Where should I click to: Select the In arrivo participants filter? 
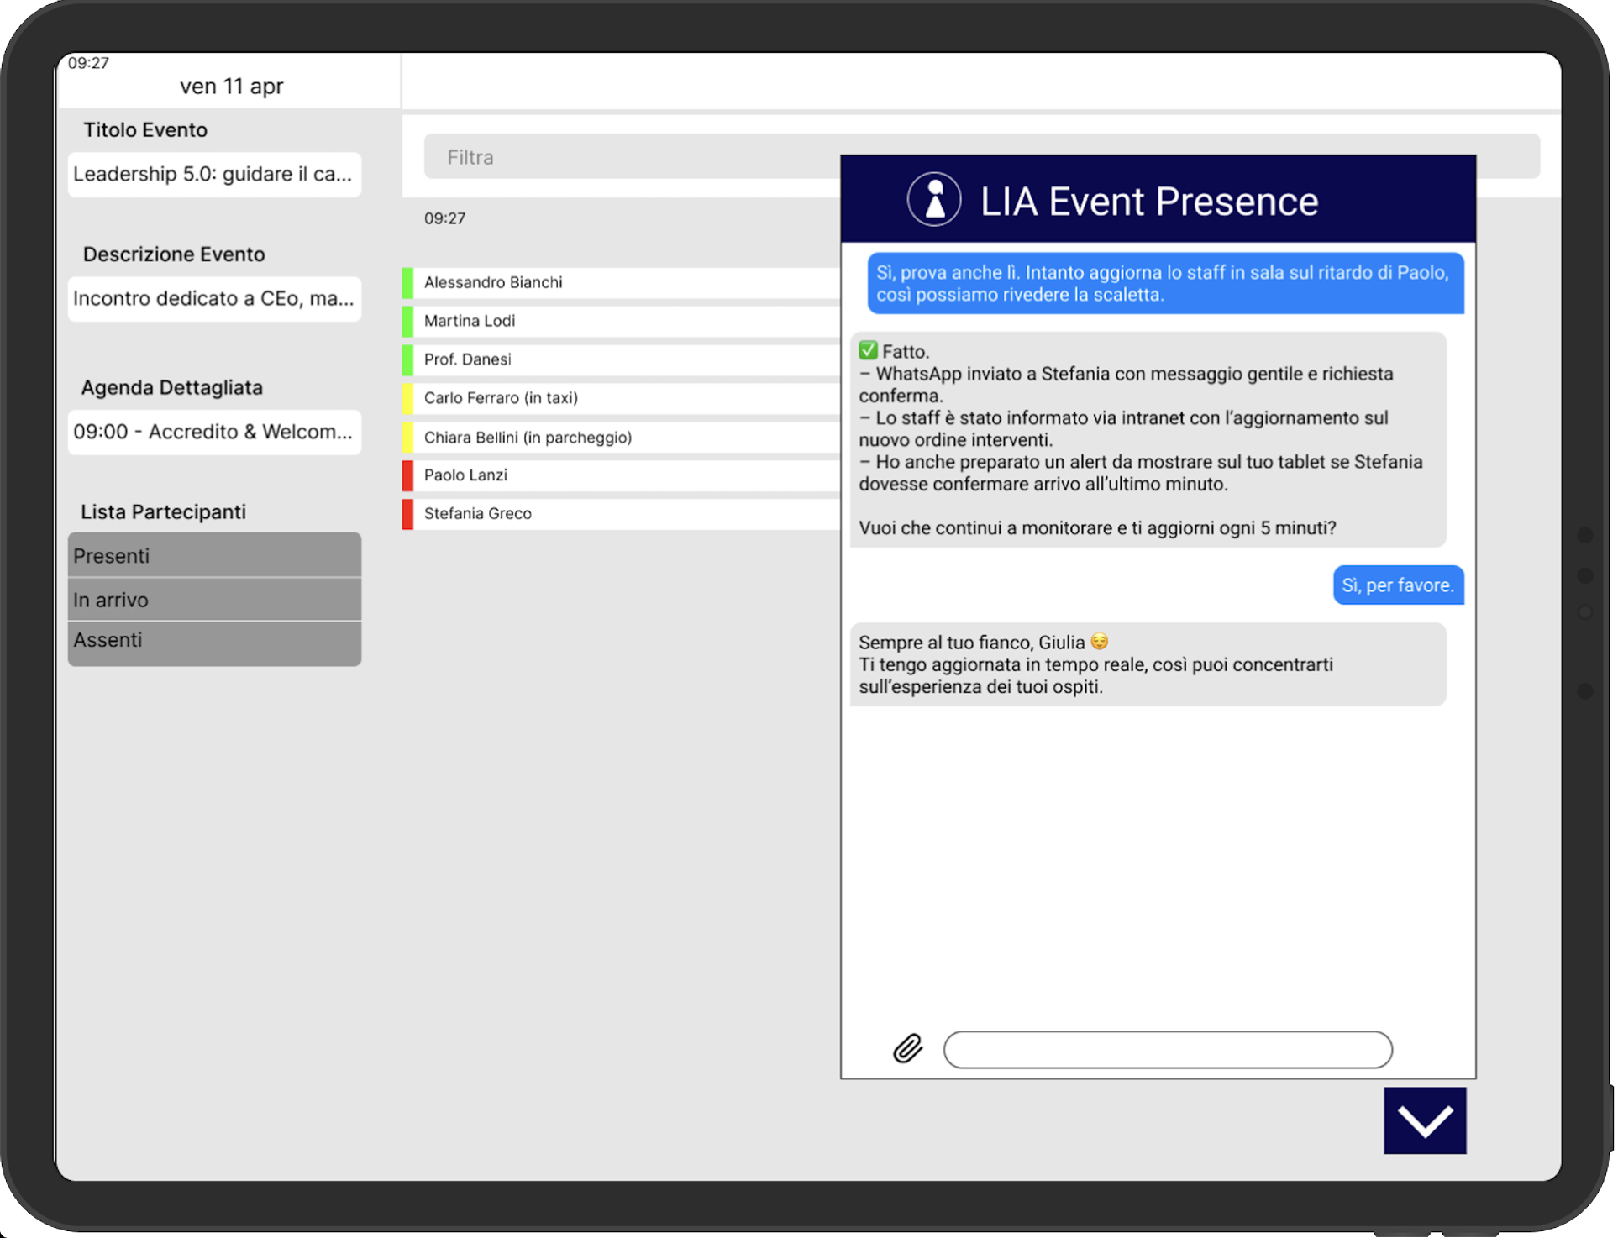pyautogui.click(x=214, y=600)
